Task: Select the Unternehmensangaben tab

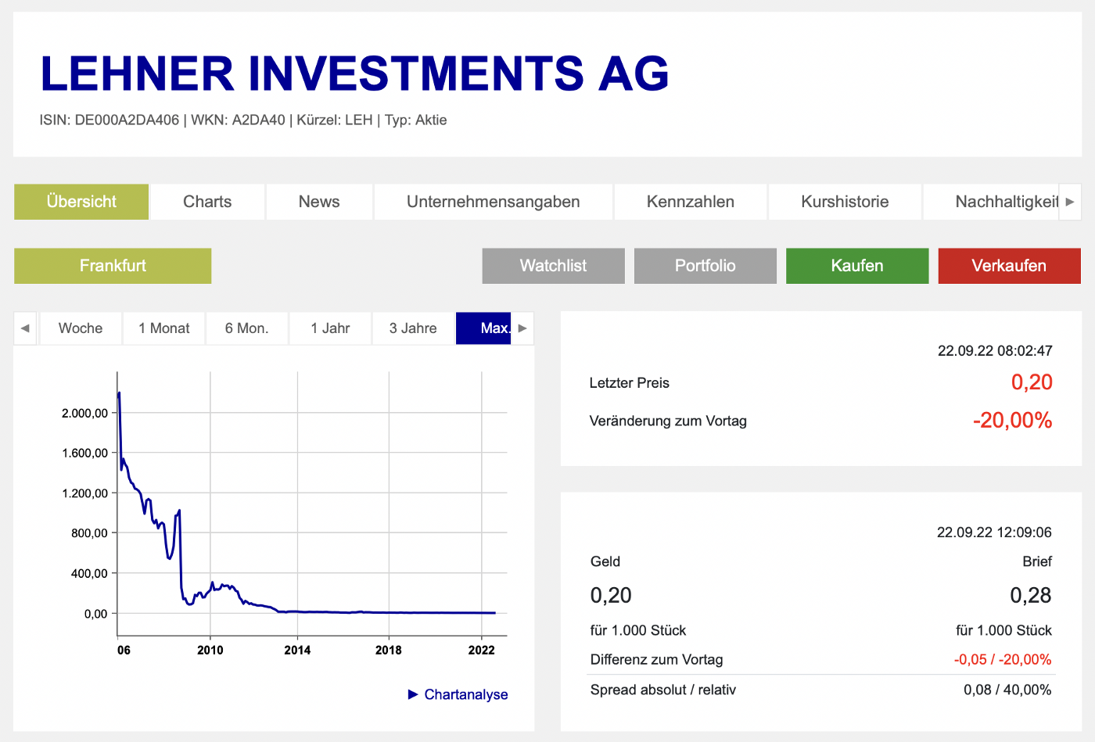Action: (x=493, y=202)
